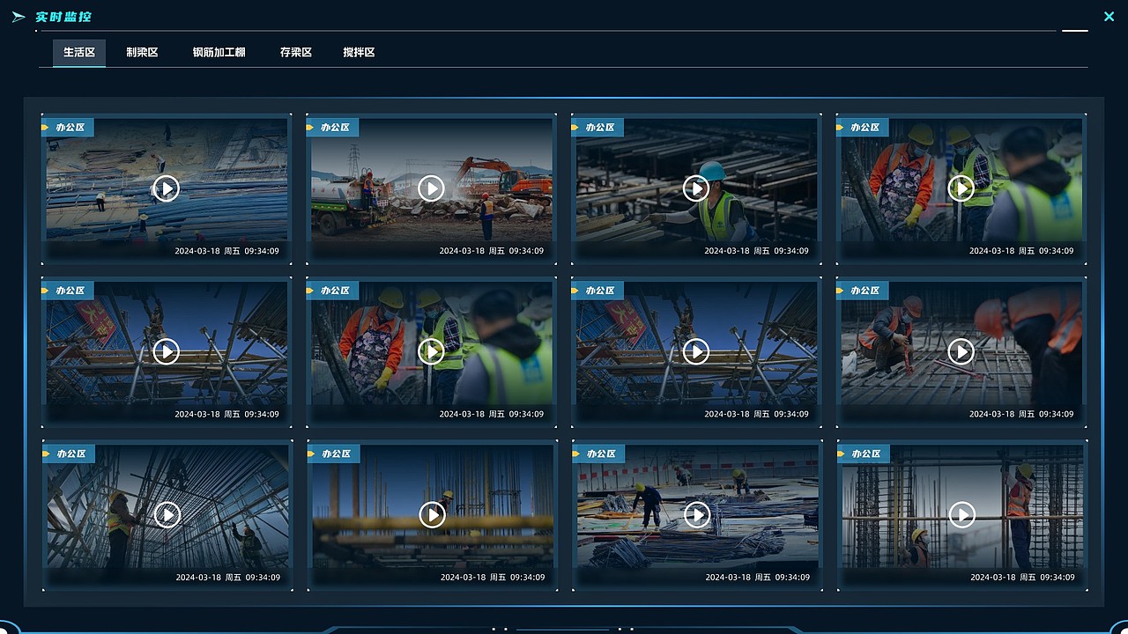
Task: Close the 实时监控 panel with X
Action: (1109, 16)
